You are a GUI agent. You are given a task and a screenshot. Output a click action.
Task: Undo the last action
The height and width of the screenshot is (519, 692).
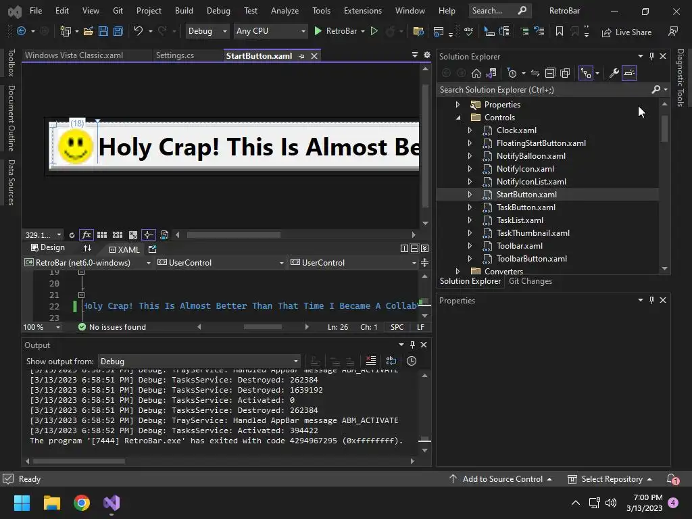tap(139, 31)
